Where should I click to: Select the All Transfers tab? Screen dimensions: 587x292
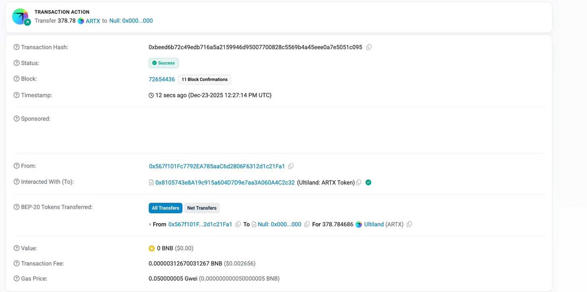pos(165,208)
